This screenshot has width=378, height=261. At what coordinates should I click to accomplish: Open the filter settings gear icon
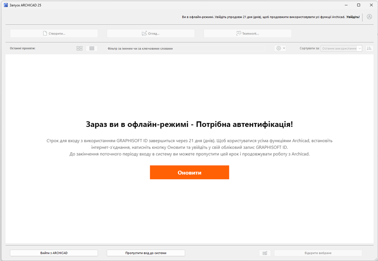coord(278,48)
